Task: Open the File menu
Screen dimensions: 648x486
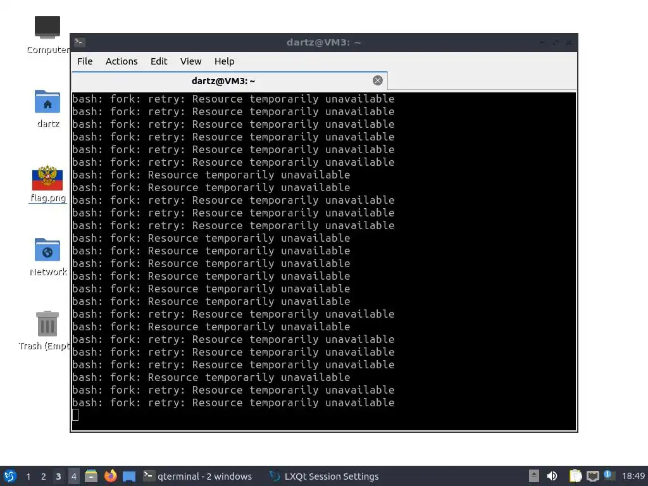Action: 85,61
